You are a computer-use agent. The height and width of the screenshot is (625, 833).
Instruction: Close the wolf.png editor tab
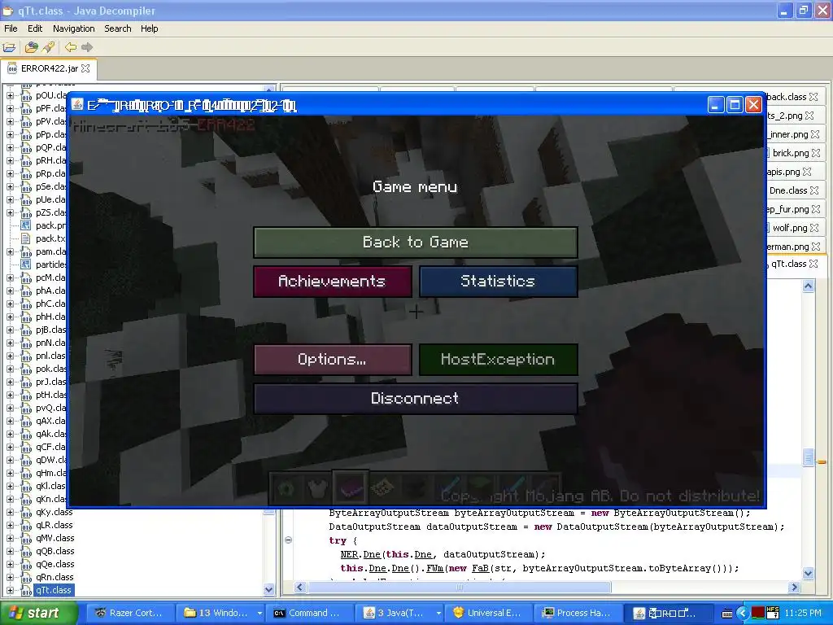pyautogui.click(x=814, y=228)
